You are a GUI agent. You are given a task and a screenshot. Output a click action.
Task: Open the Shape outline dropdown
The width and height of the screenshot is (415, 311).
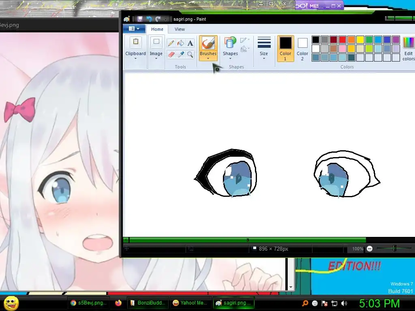[x=244, y=40]
